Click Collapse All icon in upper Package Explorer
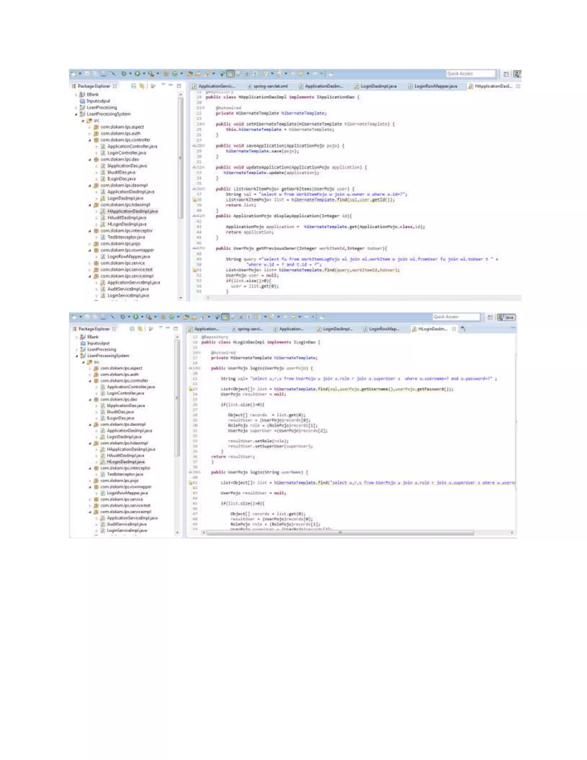Viewport: 587px width, 760px height. 134,86
